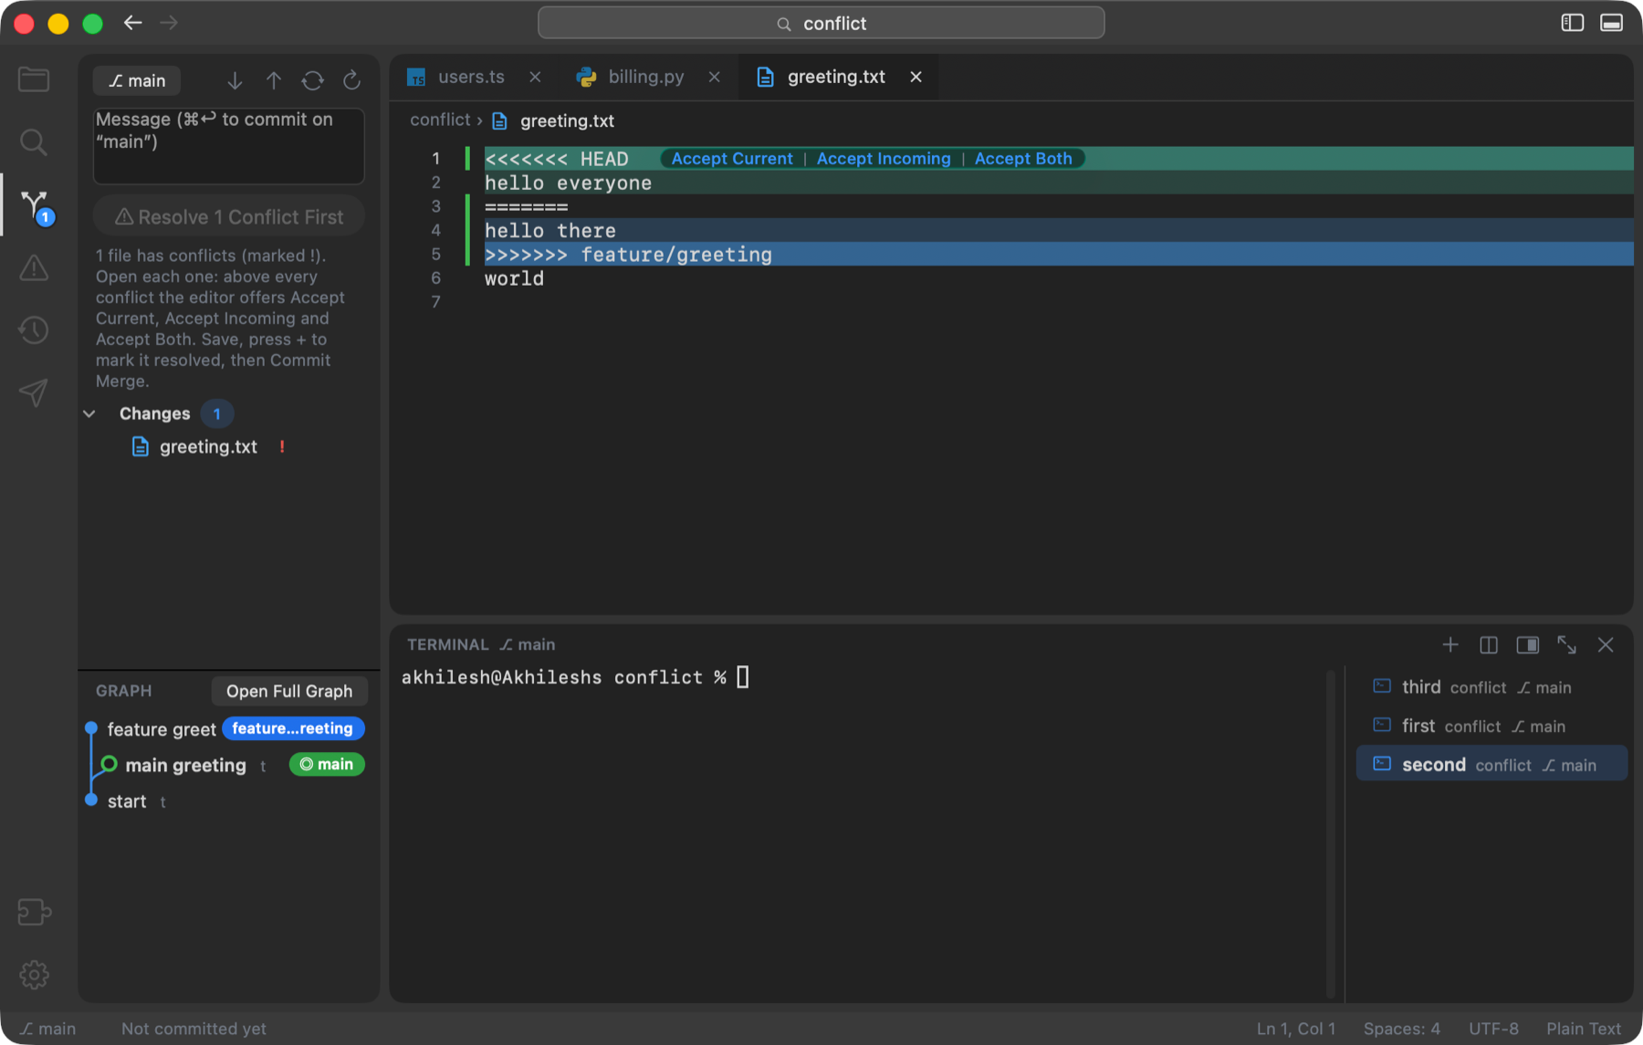The height and width of the screenshot is (1045, 1643).
Task: Open settings gear in sidebar
Action: tap(34, 974)
